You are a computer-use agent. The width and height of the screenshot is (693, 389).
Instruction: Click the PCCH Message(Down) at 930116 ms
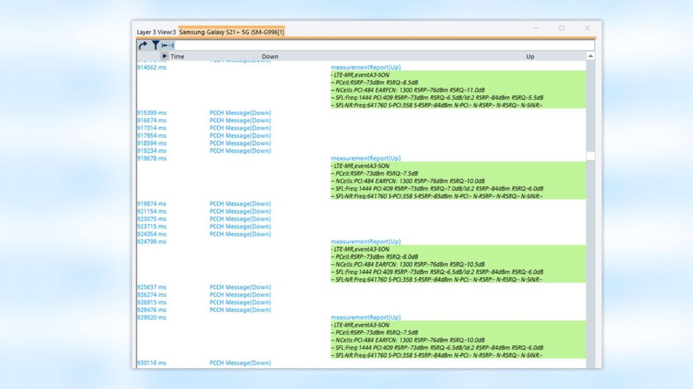[x=240, y=363]
